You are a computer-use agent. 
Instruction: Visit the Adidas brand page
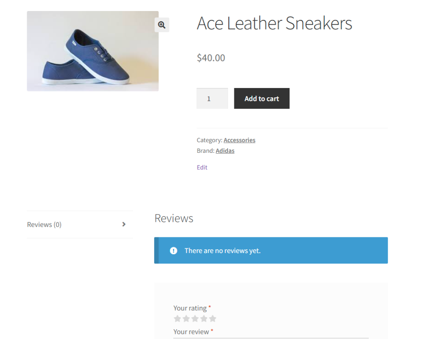(x=225, y=151)
